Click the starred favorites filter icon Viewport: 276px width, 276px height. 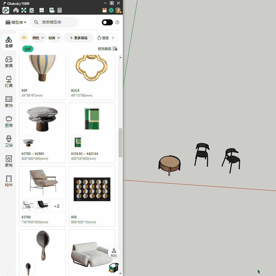coord(24,38)
